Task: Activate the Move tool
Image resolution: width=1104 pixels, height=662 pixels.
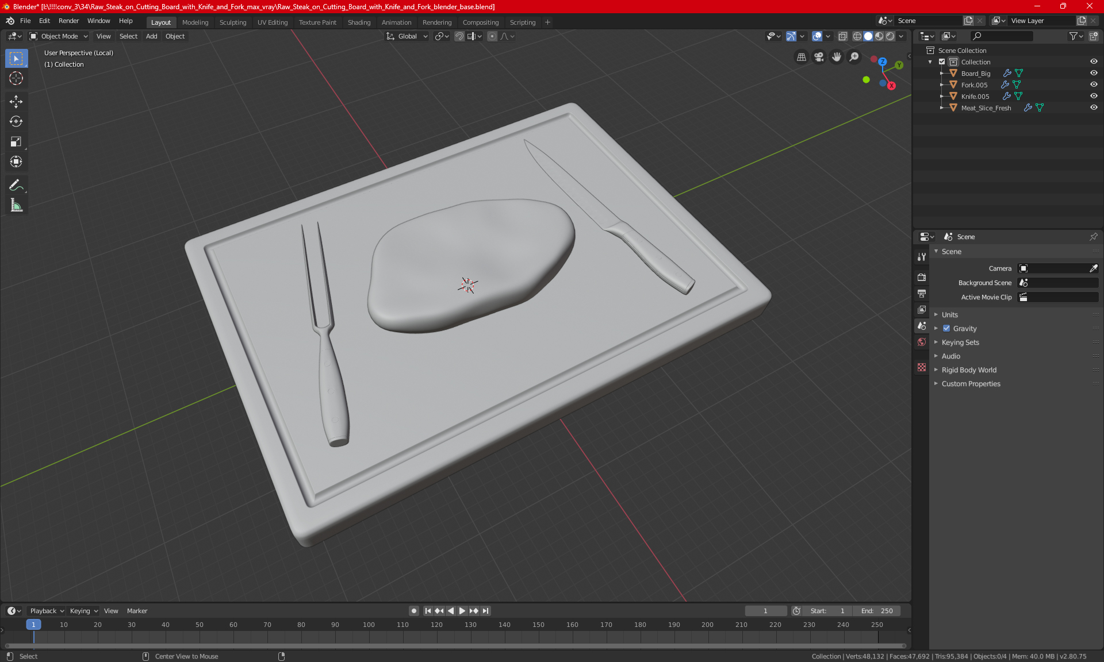Action: click(16, 102)
